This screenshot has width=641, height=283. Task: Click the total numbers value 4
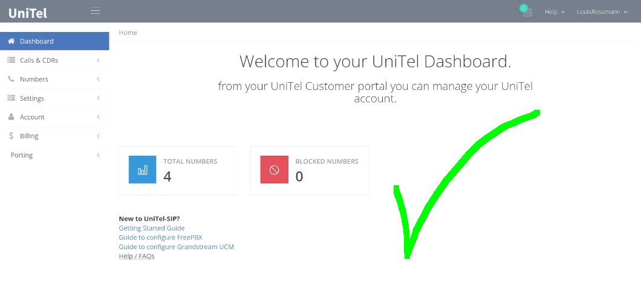pos(167,176)
